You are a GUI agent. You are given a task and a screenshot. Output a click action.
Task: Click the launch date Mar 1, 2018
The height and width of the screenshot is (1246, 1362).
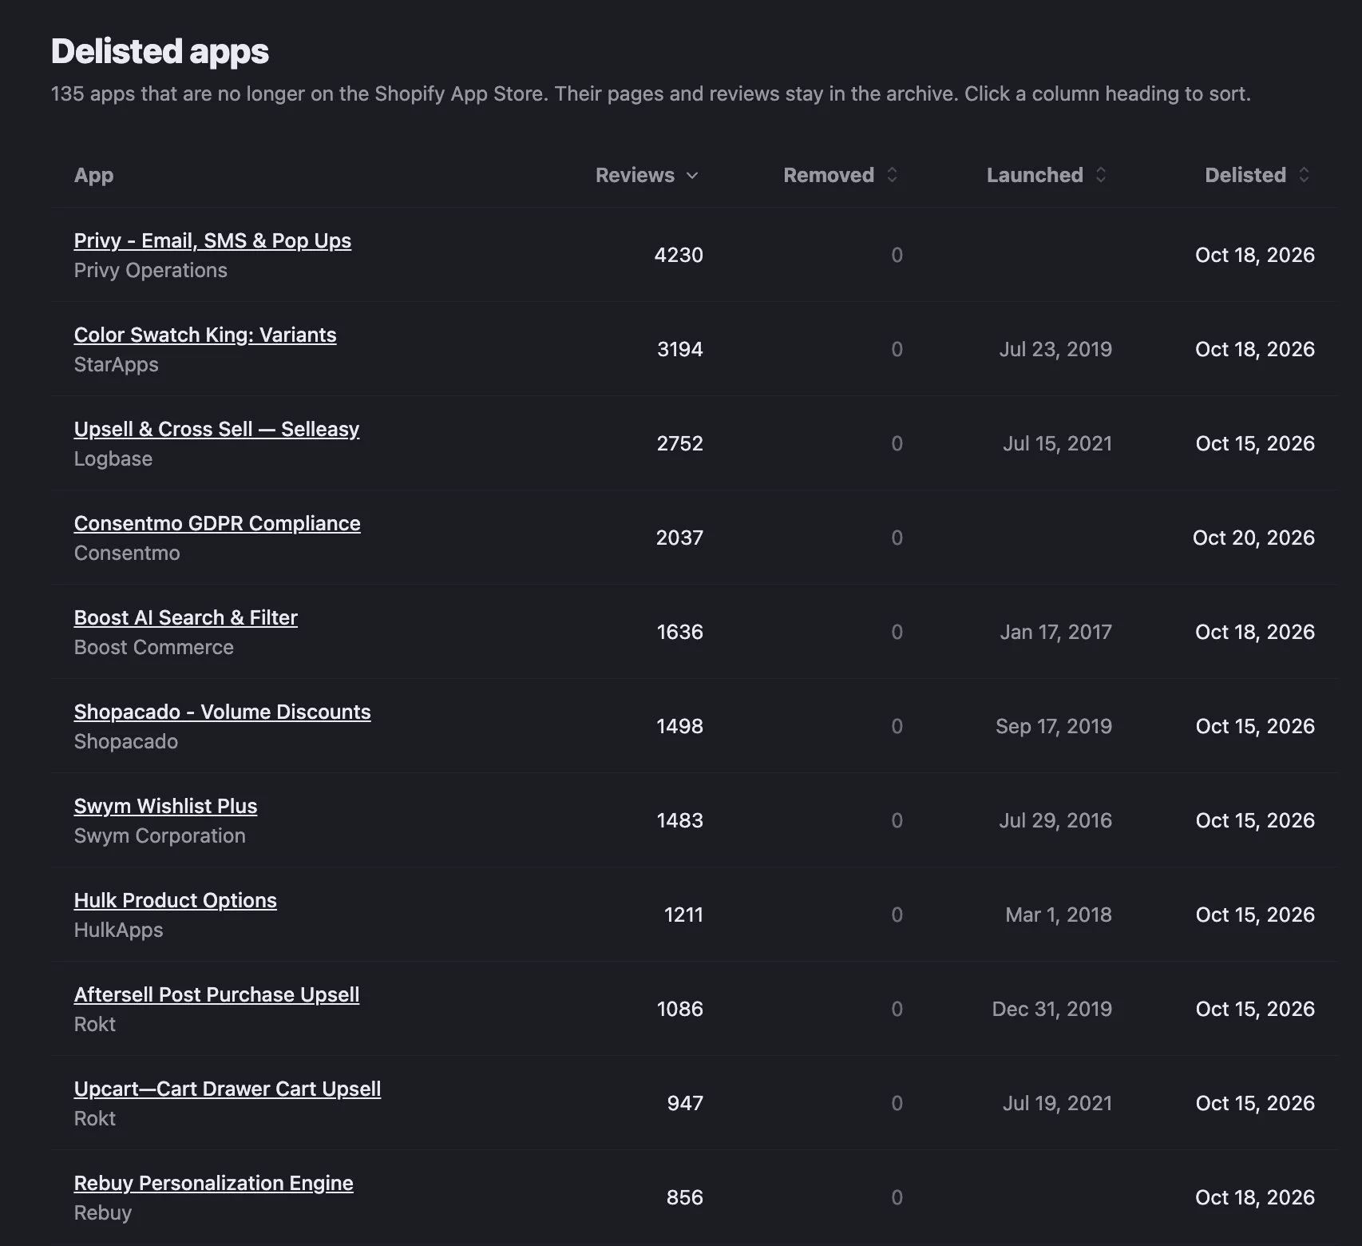1059,915
